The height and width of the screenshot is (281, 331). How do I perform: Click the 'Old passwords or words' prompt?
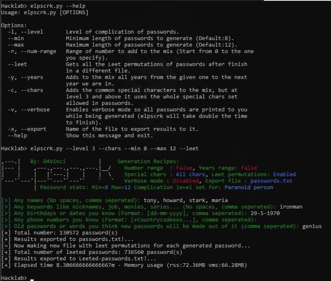coord(157,226)
